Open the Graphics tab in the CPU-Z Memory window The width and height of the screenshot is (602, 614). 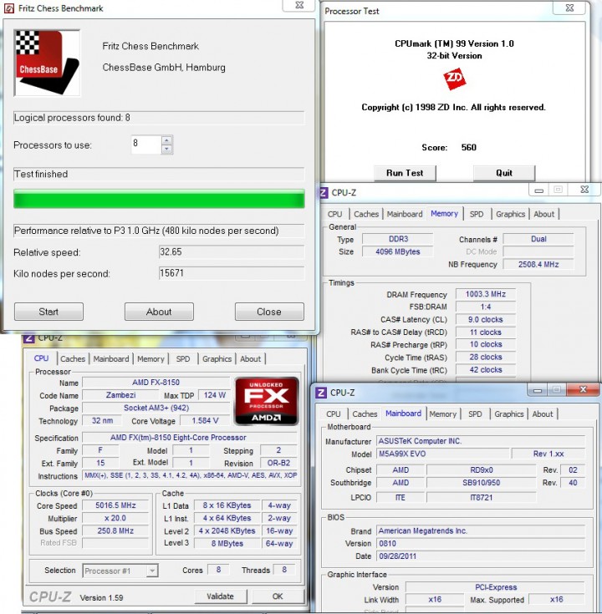(510, 214)
